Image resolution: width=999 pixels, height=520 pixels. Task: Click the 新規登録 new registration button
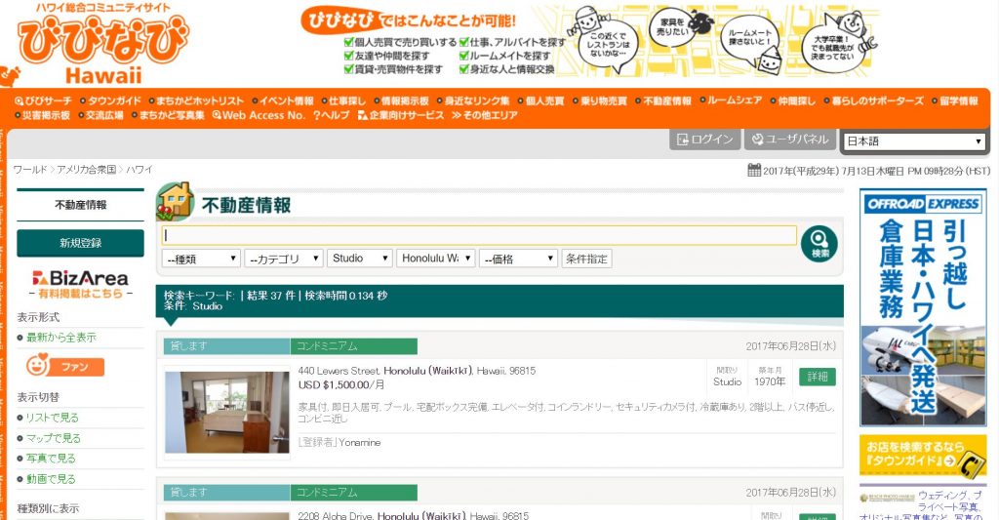tap(80, 243)
